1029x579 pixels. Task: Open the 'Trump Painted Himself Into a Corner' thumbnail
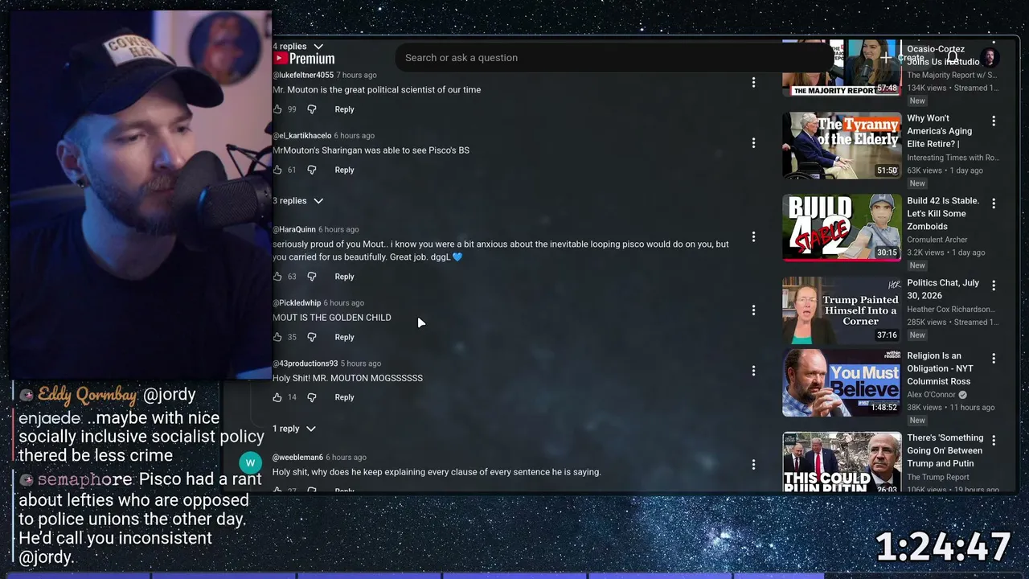(x=842, y=310)
